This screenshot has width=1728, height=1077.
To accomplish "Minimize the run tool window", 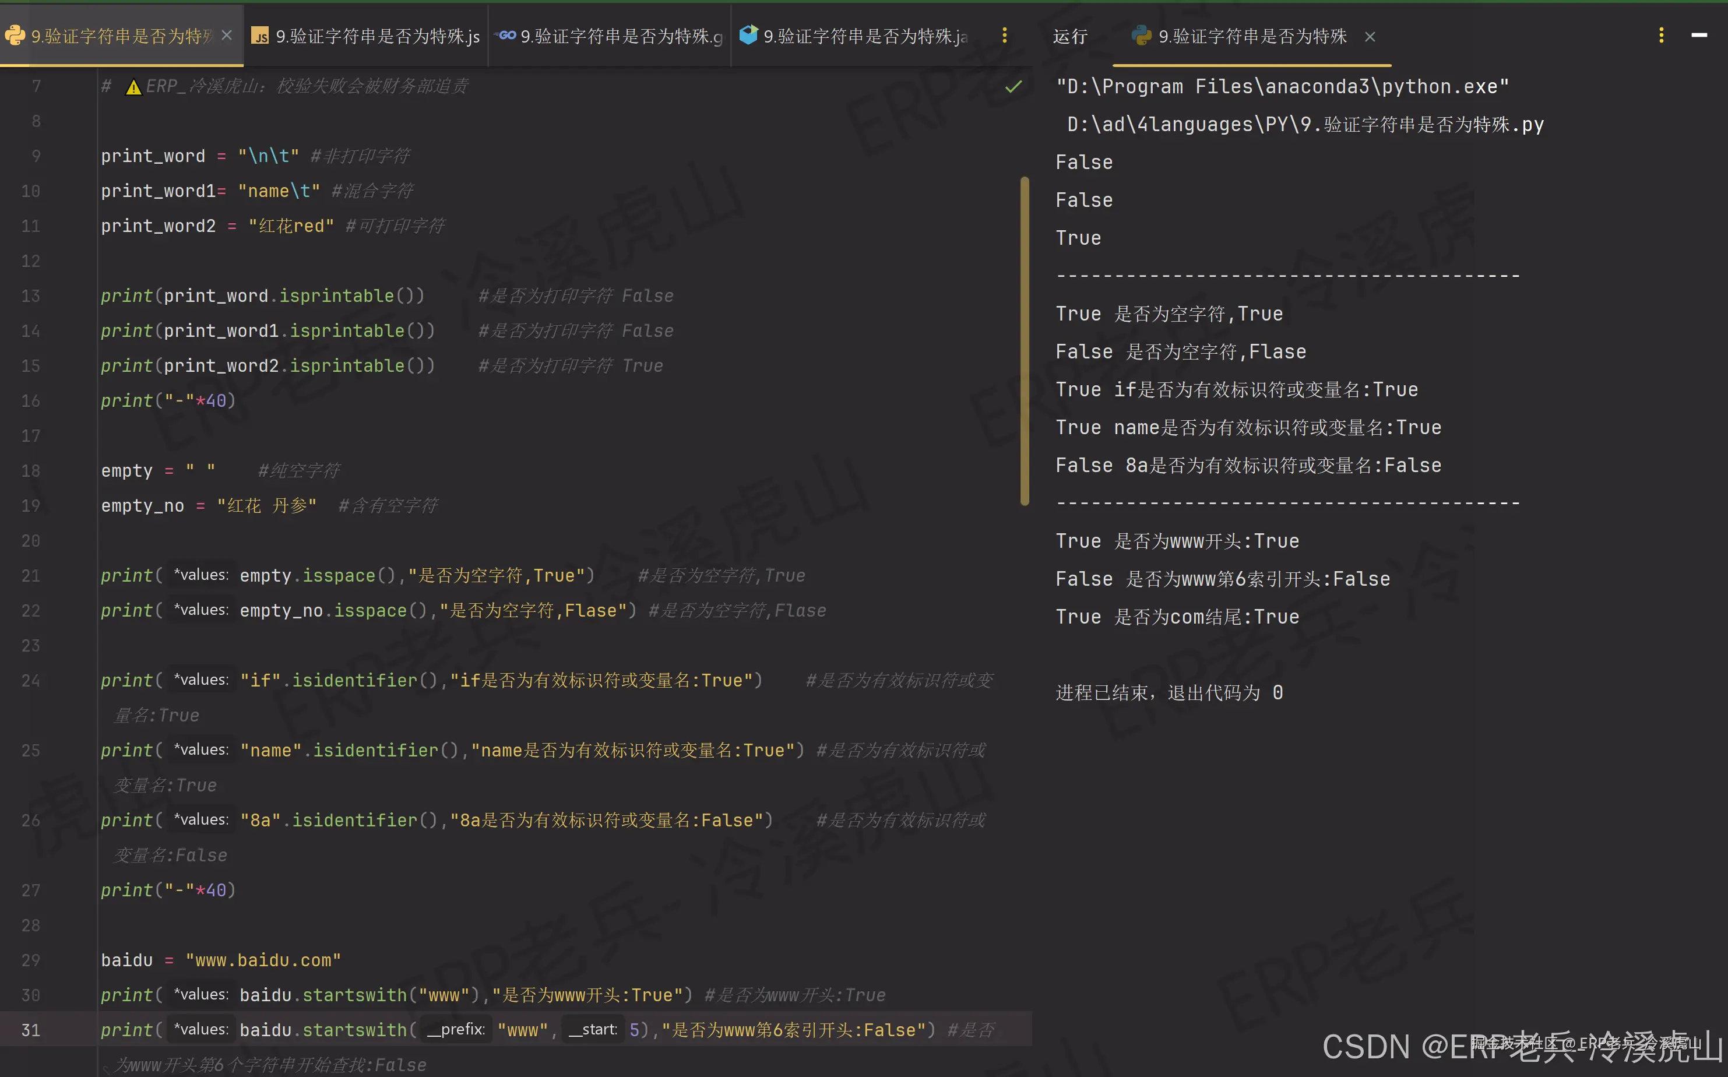I will [x=1699, y=35].
